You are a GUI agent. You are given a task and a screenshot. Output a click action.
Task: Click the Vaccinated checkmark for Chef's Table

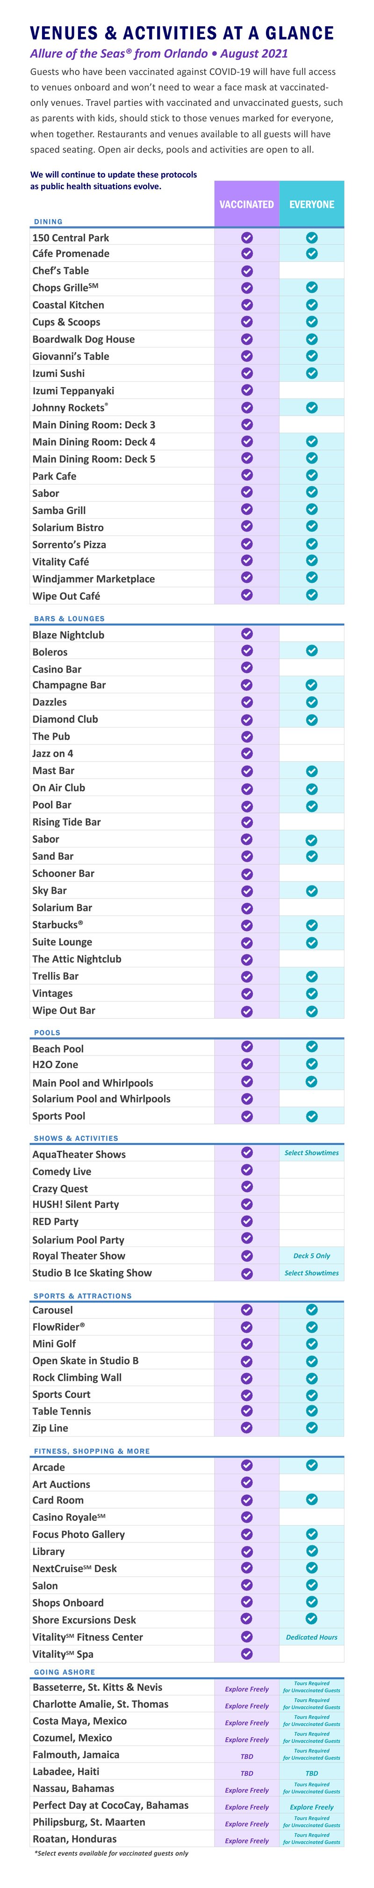point(247,271)
